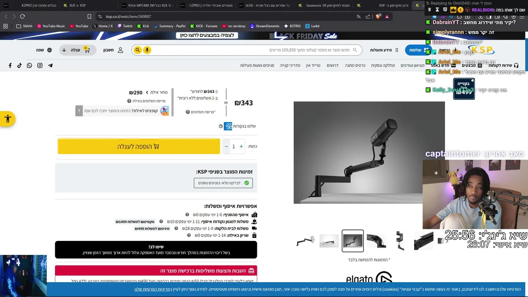This screenshot has width=528, height=297.
Task: Open מחלקה עסקית menu item
Action: (383, 66)
